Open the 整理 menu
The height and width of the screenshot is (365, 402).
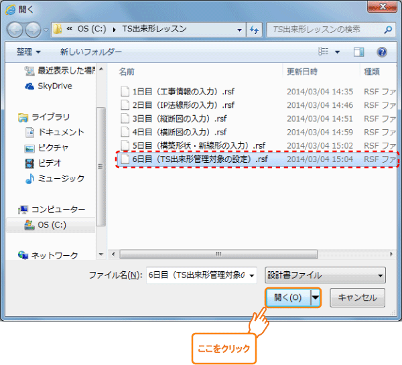pos(29,52)
